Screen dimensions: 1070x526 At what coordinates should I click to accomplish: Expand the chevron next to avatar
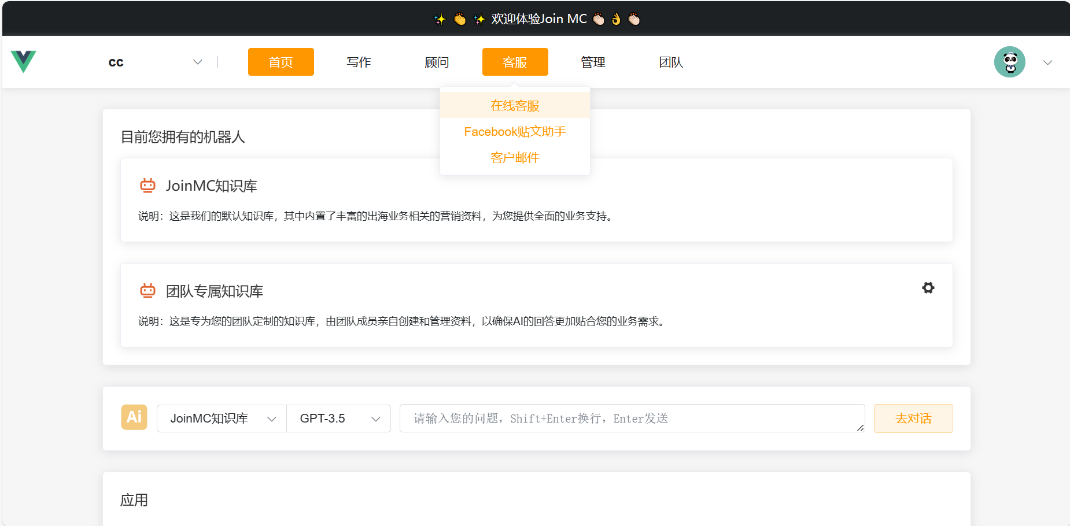pos(1047,62)
